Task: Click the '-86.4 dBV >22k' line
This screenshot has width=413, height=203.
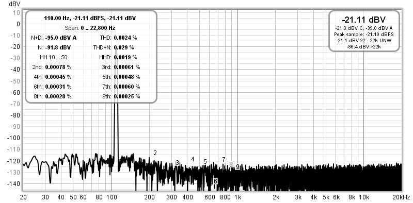Action: click(x=364, y=47)
